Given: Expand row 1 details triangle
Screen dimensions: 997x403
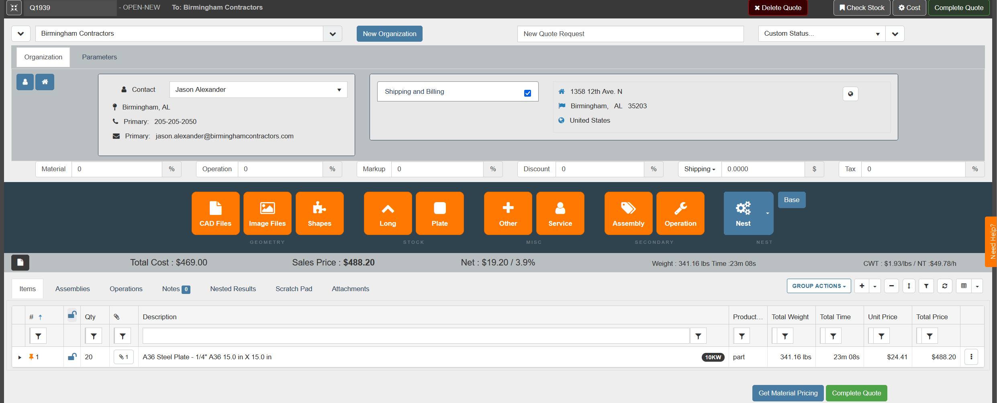Looking at the screenshot, I should point(20,357).
